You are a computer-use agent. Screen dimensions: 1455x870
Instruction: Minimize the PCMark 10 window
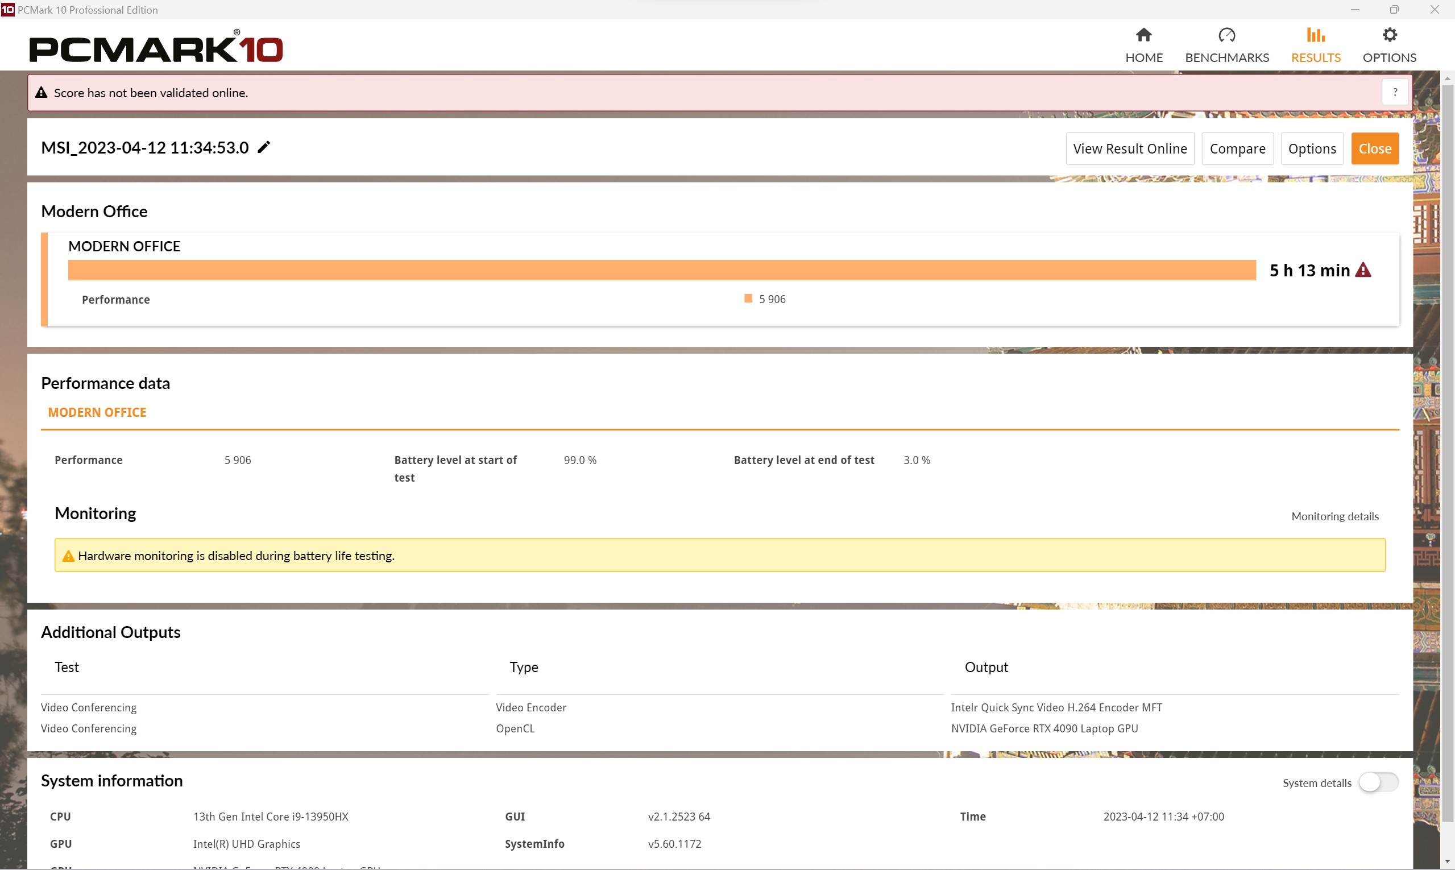tap(1354, 9)
